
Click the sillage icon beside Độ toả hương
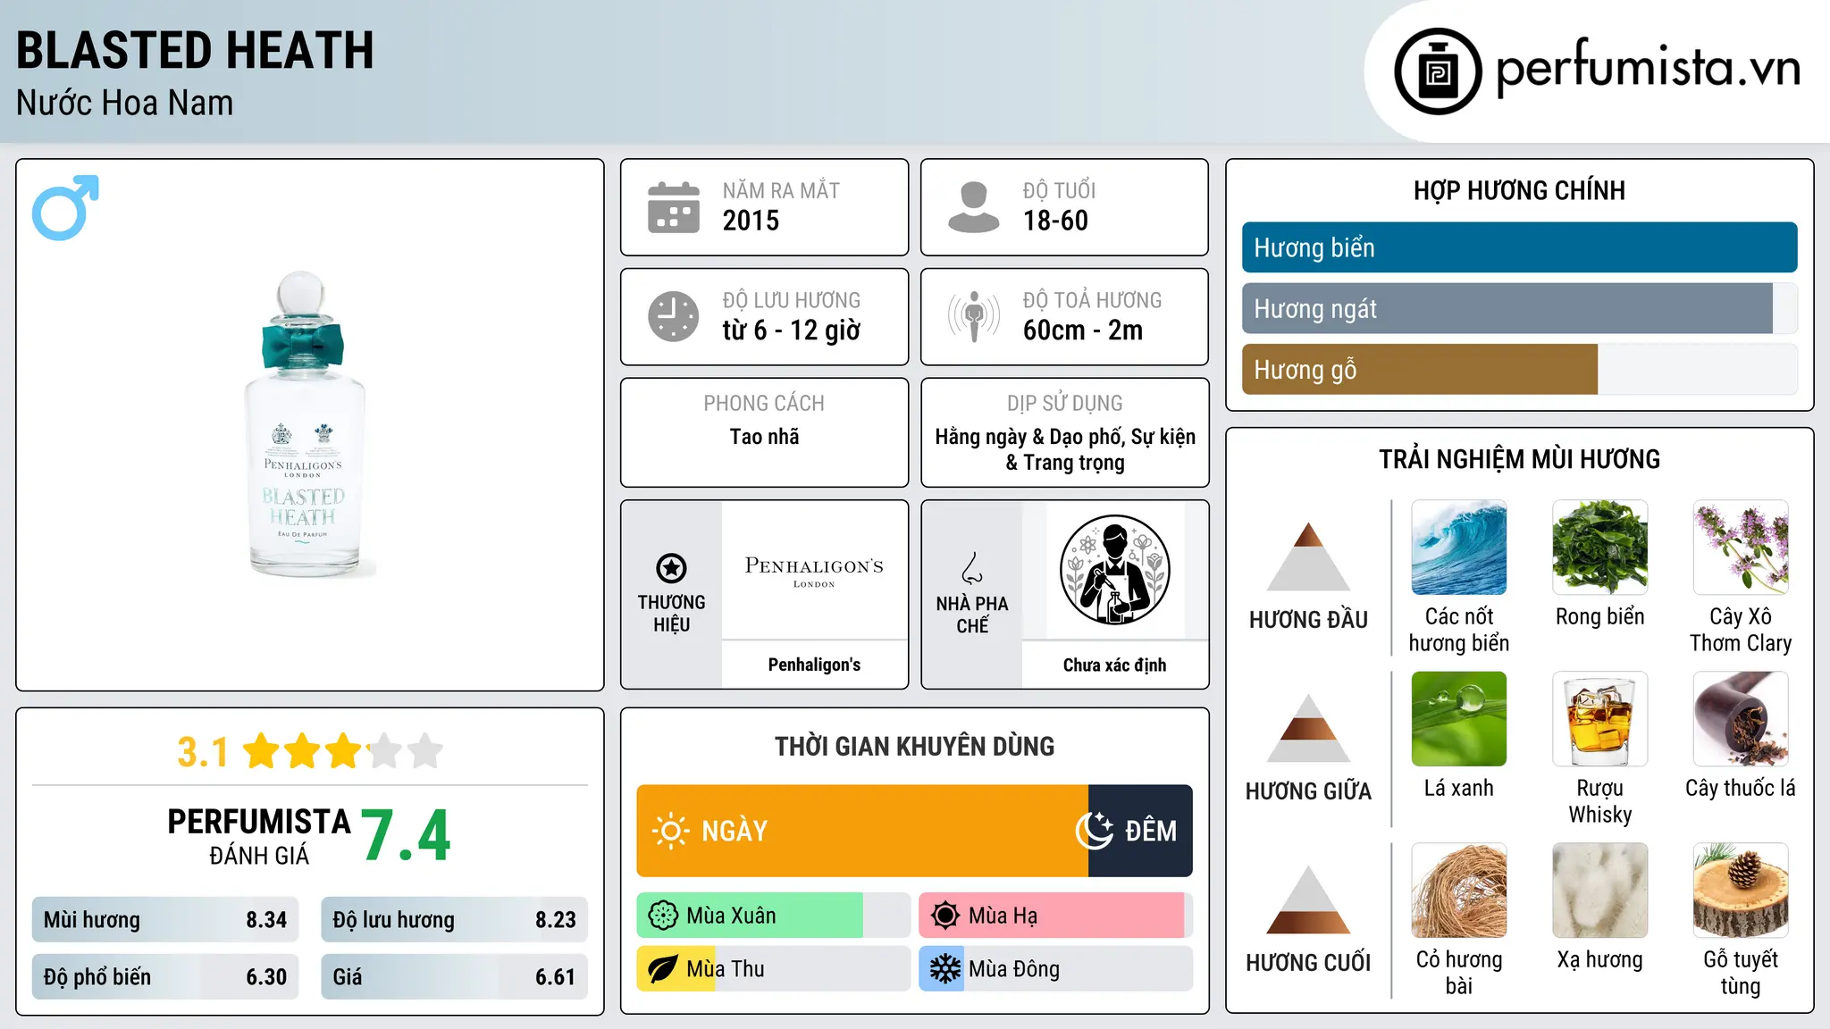(974, 316)
